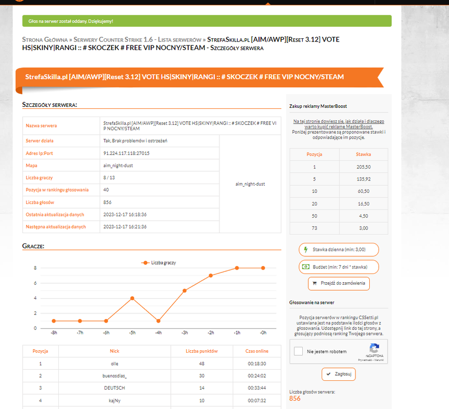
Task: Click player nick 'kajNy'
Action: 115,400
